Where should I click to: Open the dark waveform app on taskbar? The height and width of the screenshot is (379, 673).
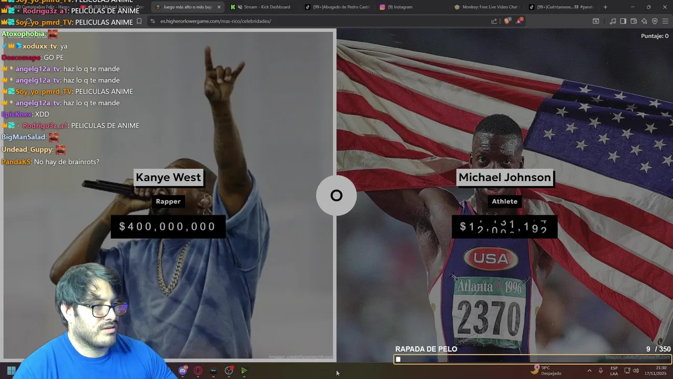[213, 371]
